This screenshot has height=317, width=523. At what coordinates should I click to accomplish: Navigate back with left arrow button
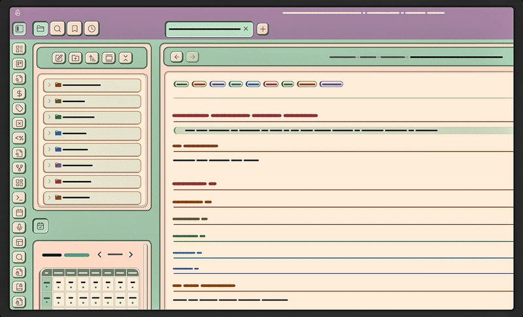pos(177,57)
